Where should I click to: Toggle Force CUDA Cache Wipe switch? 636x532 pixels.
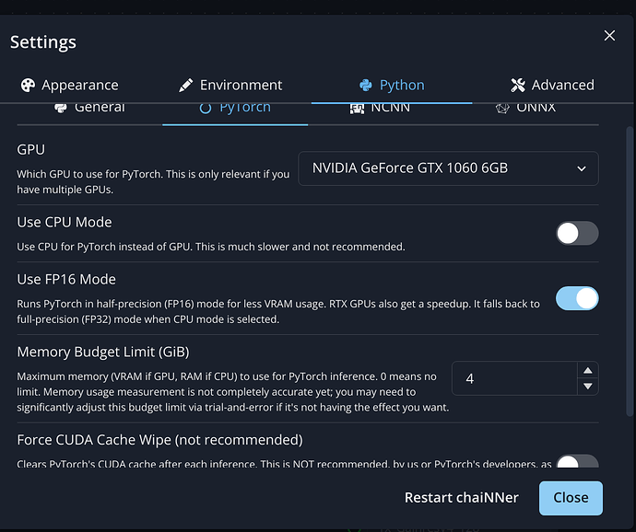(577, 464)
